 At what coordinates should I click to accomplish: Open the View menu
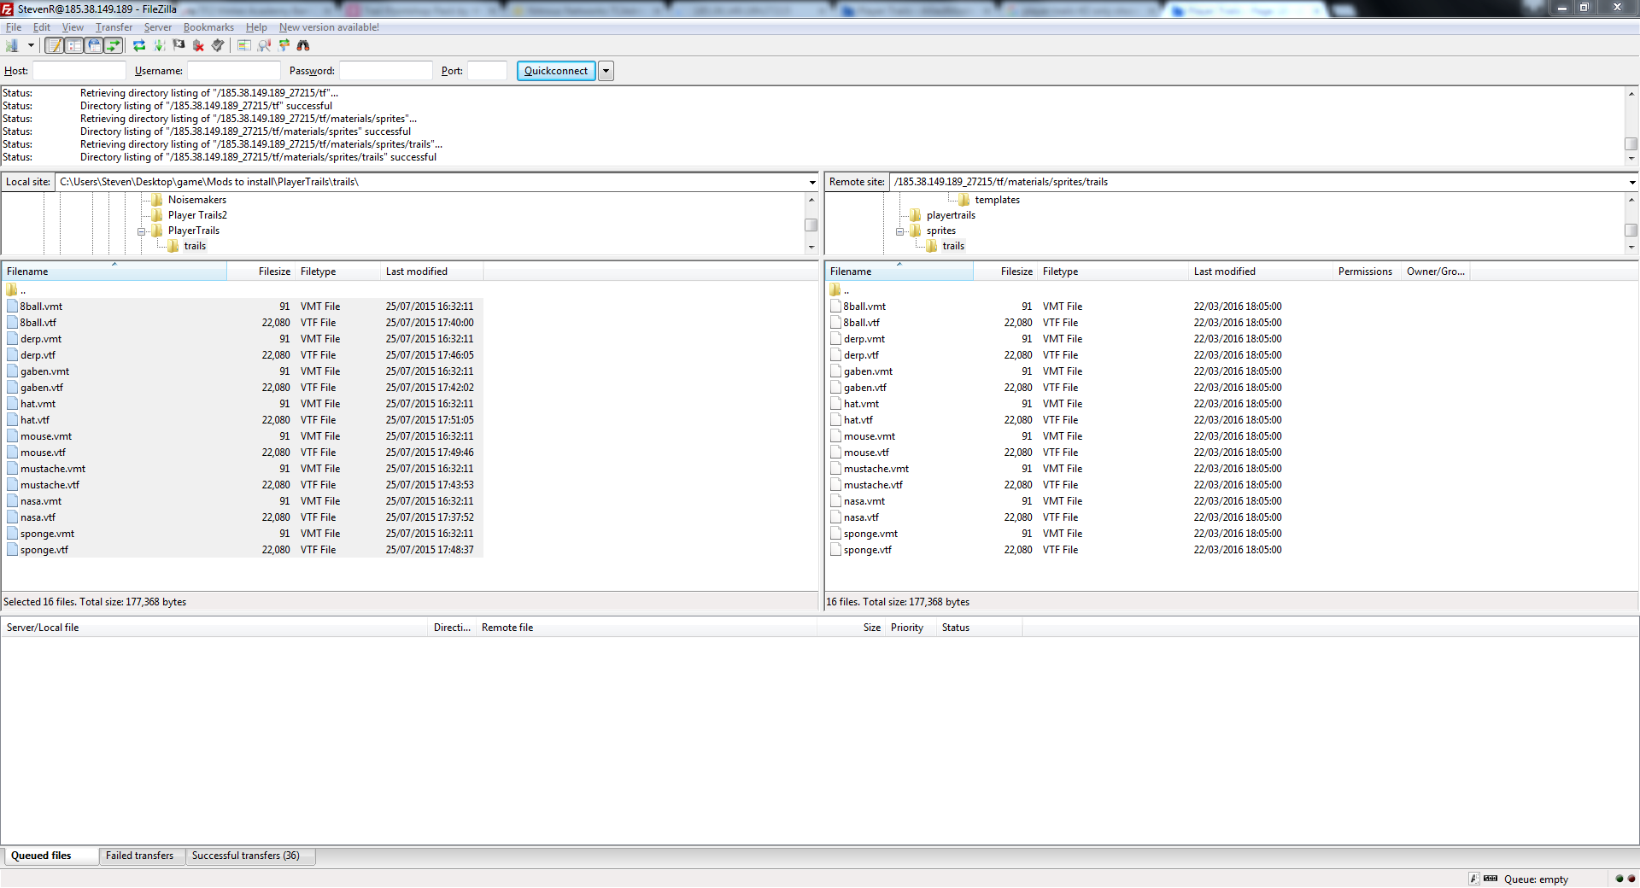click(73, 27)
